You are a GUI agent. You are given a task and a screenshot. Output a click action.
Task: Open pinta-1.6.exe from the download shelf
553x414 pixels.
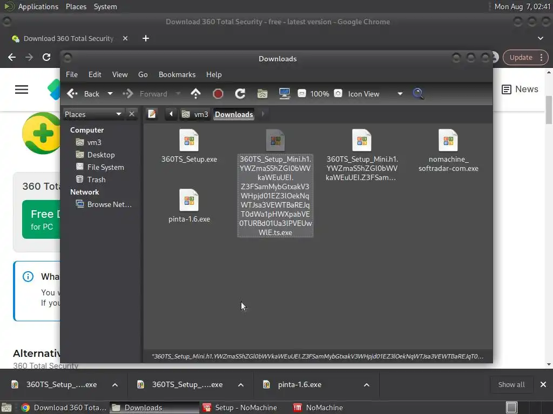point(299,385)
